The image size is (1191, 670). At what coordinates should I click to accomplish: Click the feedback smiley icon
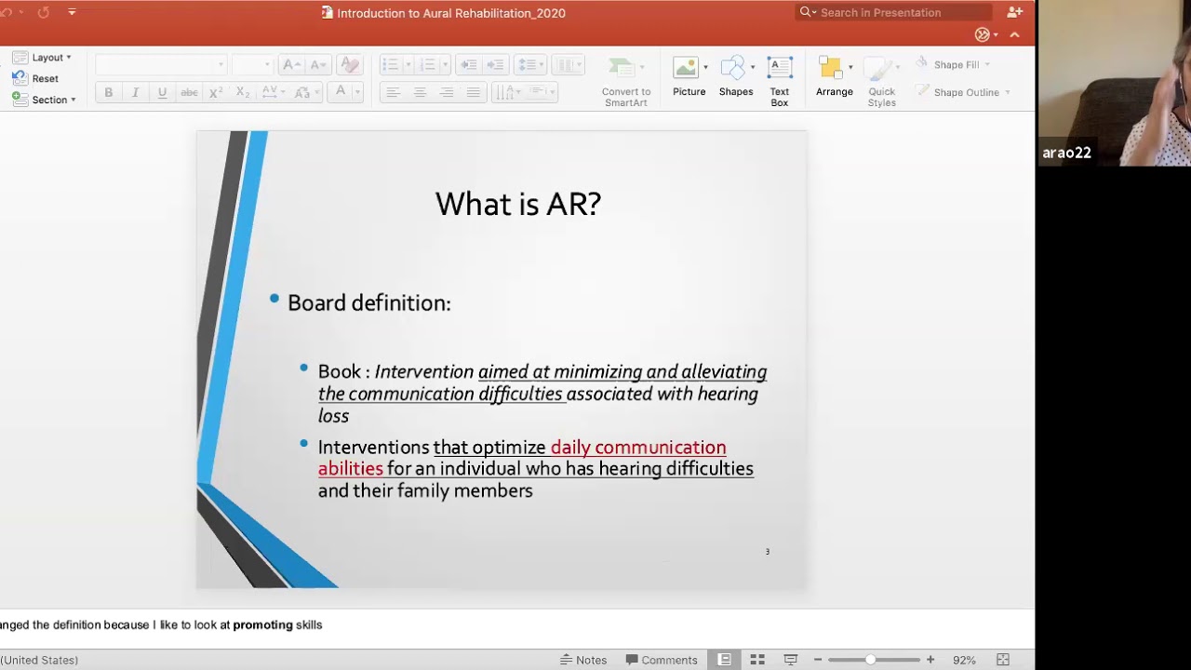point(983,34)
